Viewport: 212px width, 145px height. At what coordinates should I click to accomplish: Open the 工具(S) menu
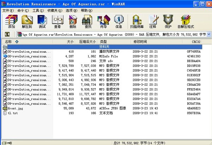coord(38,11)
